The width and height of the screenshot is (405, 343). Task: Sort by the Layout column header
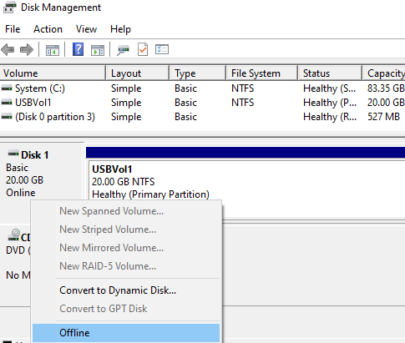click(x=137, y=73)
